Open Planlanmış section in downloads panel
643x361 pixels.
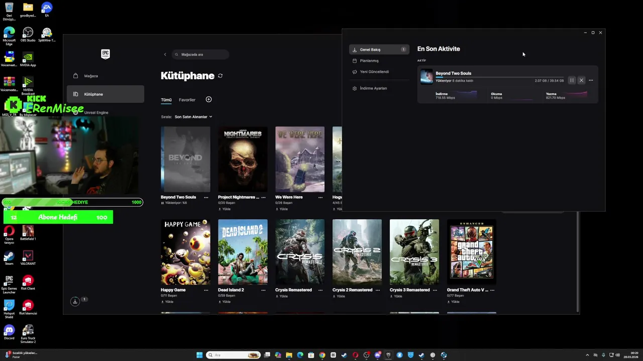(x=379, y=61)
